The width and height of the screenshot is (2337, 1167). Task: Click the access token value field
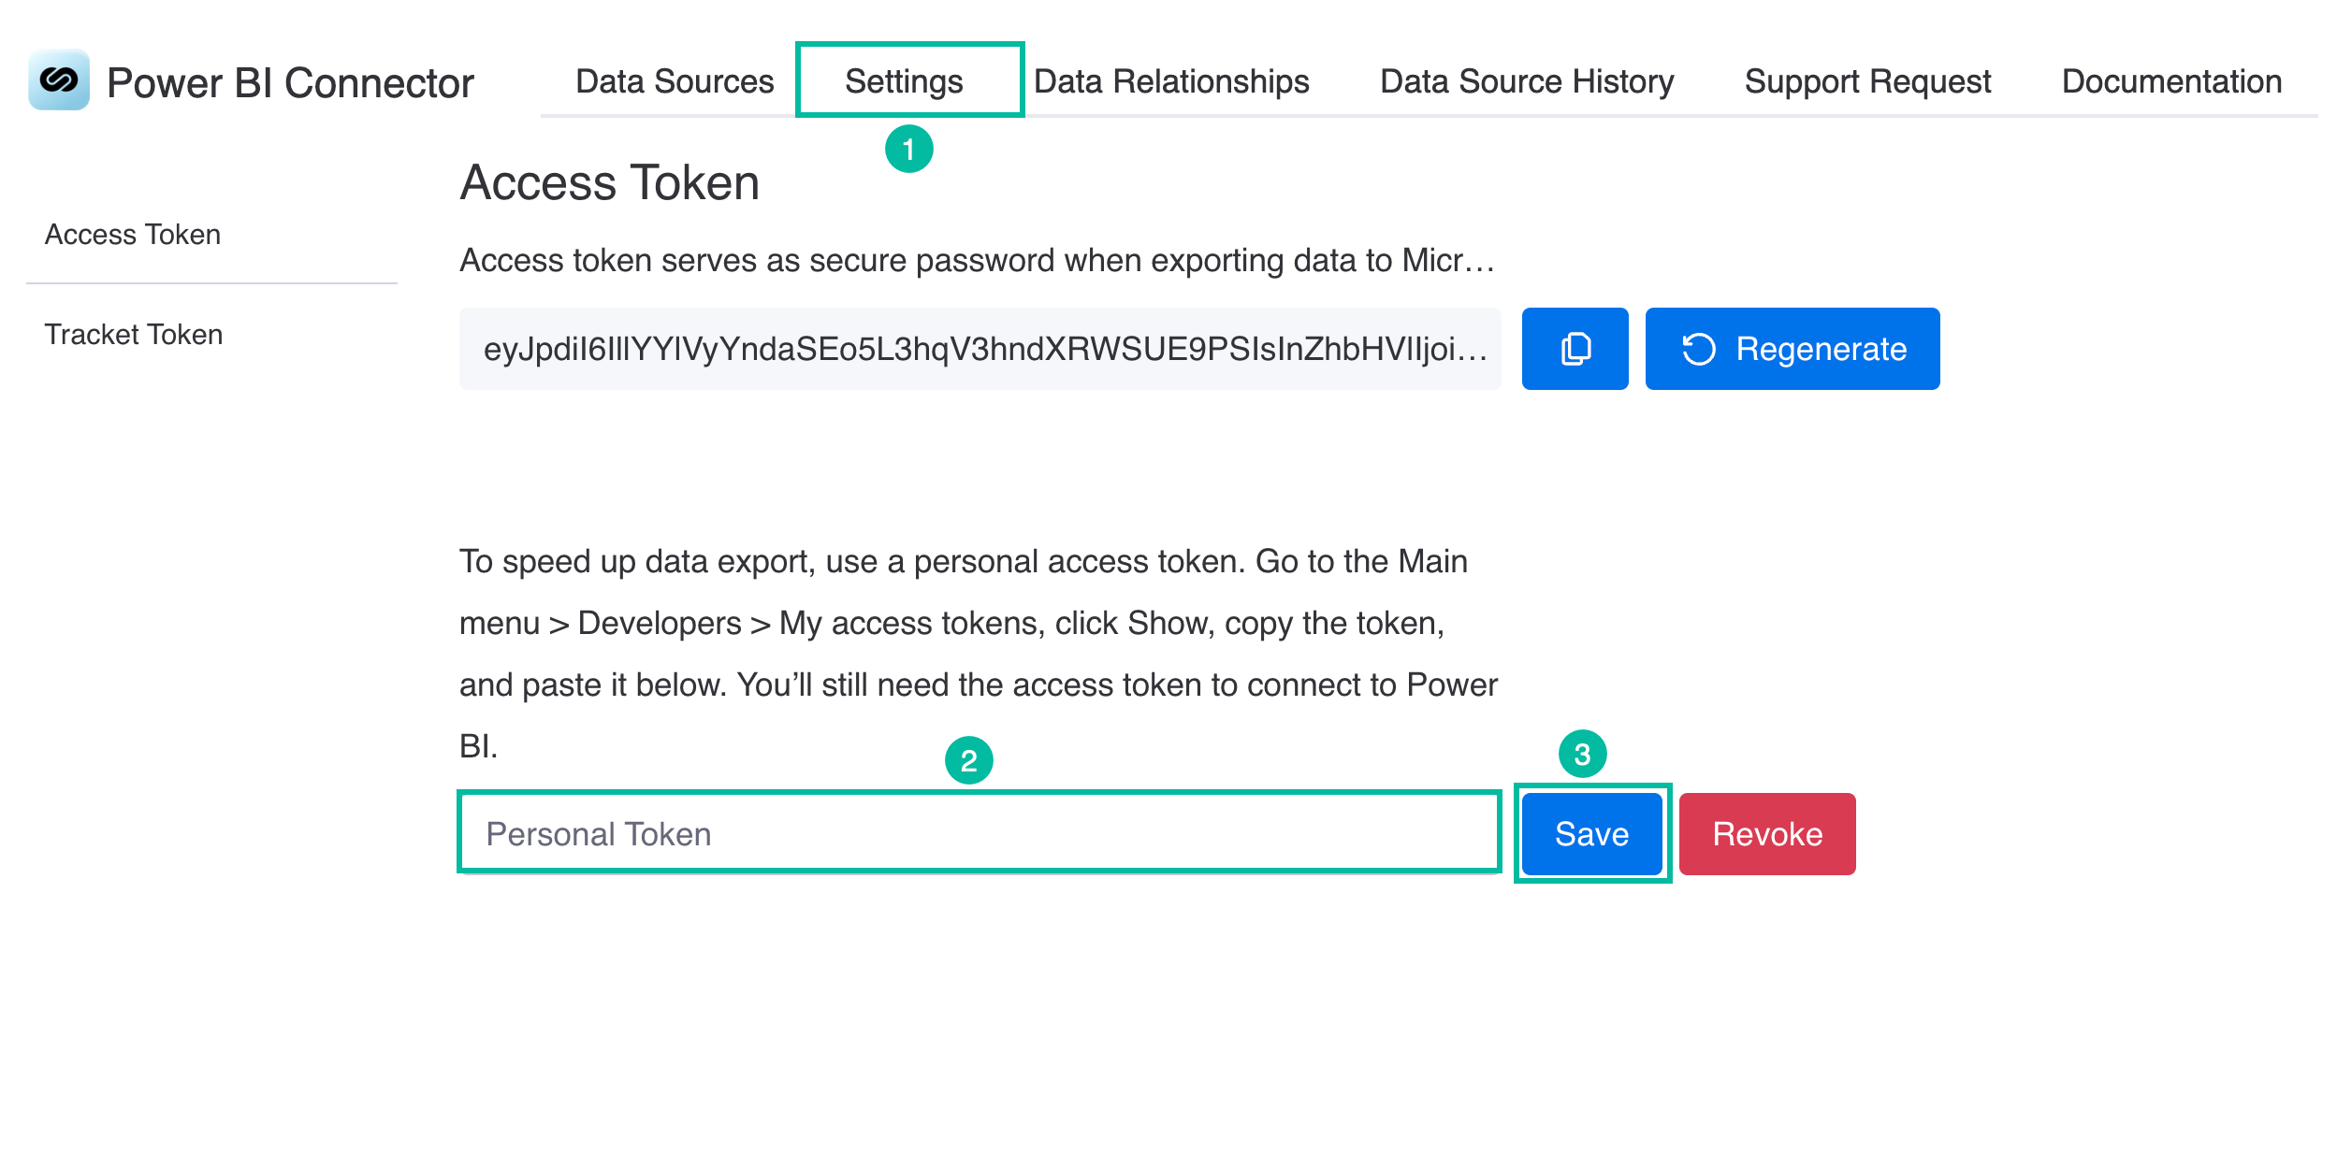point(980,349)
